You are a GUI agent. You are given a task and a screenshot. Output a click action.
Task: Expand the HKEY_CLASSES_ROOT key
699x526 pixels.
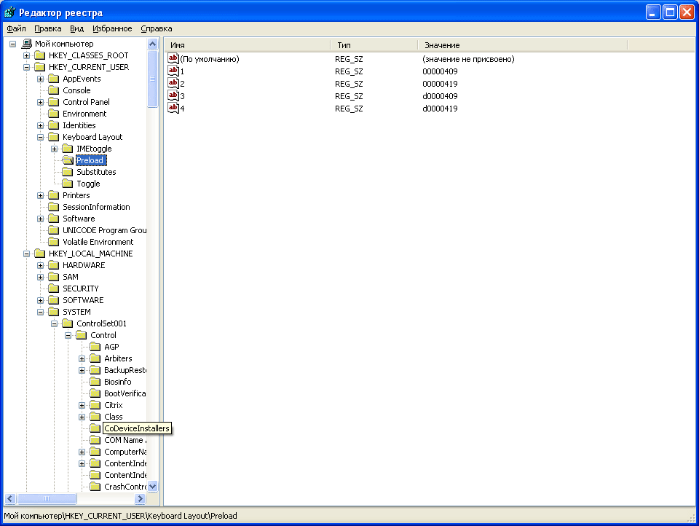tap(27, 55)
